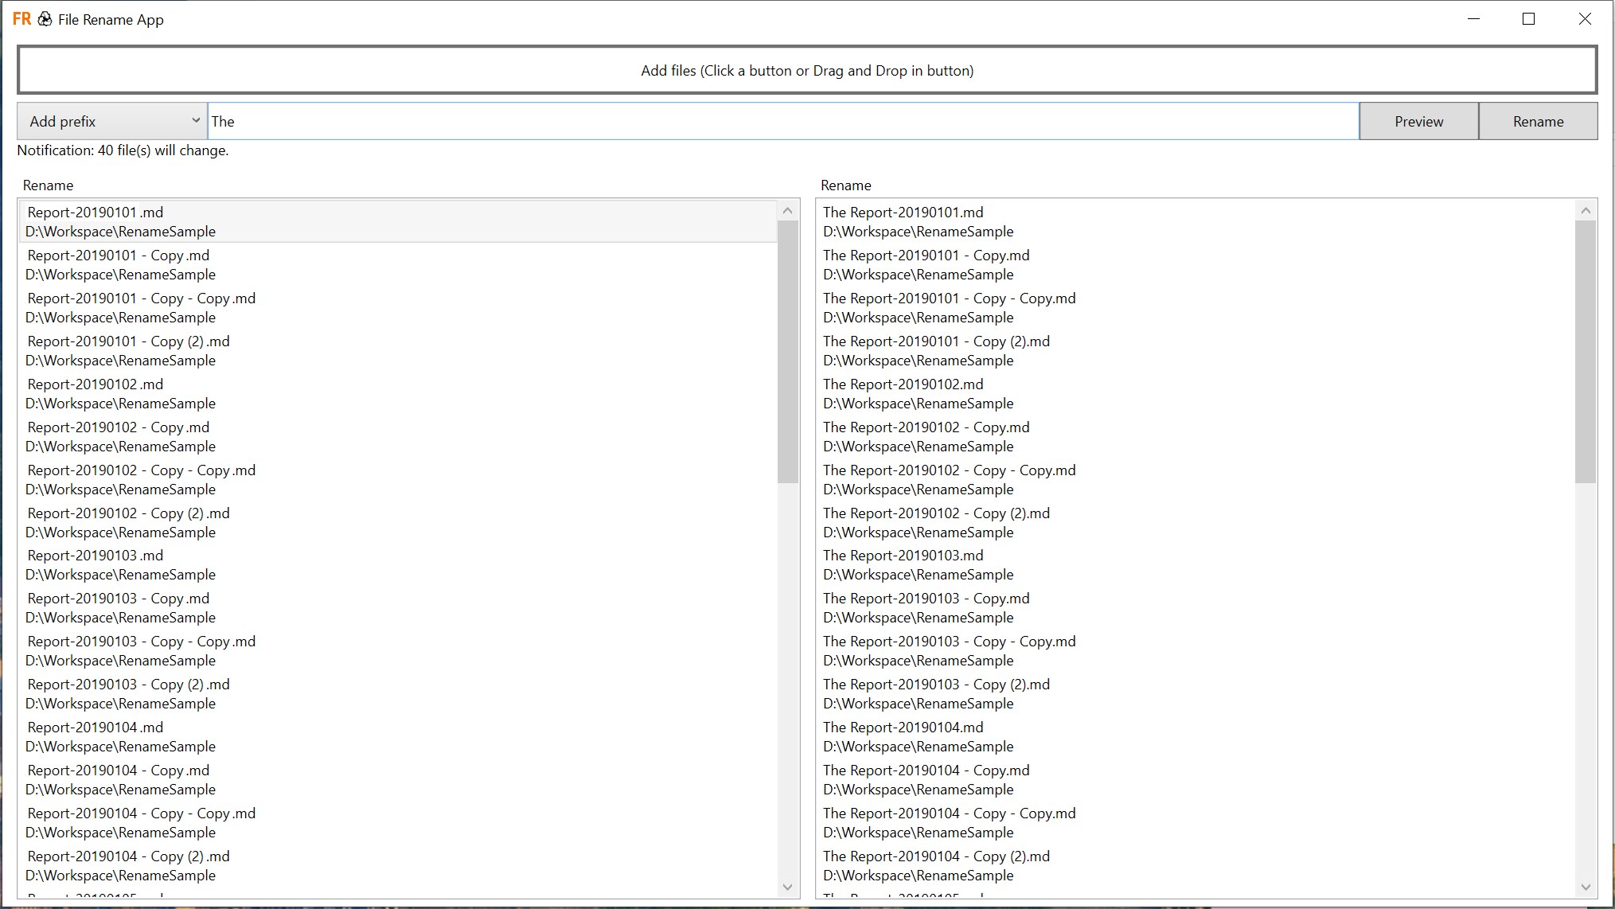Maximize the File Rename App window
This screenshot has width=1615, height=909.
1528,19
